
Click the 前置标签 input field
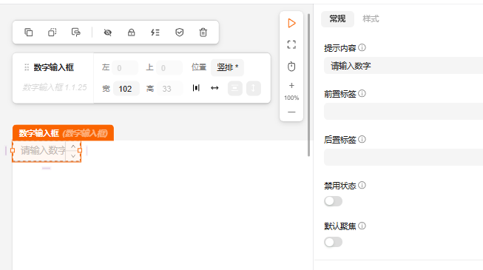(x=403, y=111)
